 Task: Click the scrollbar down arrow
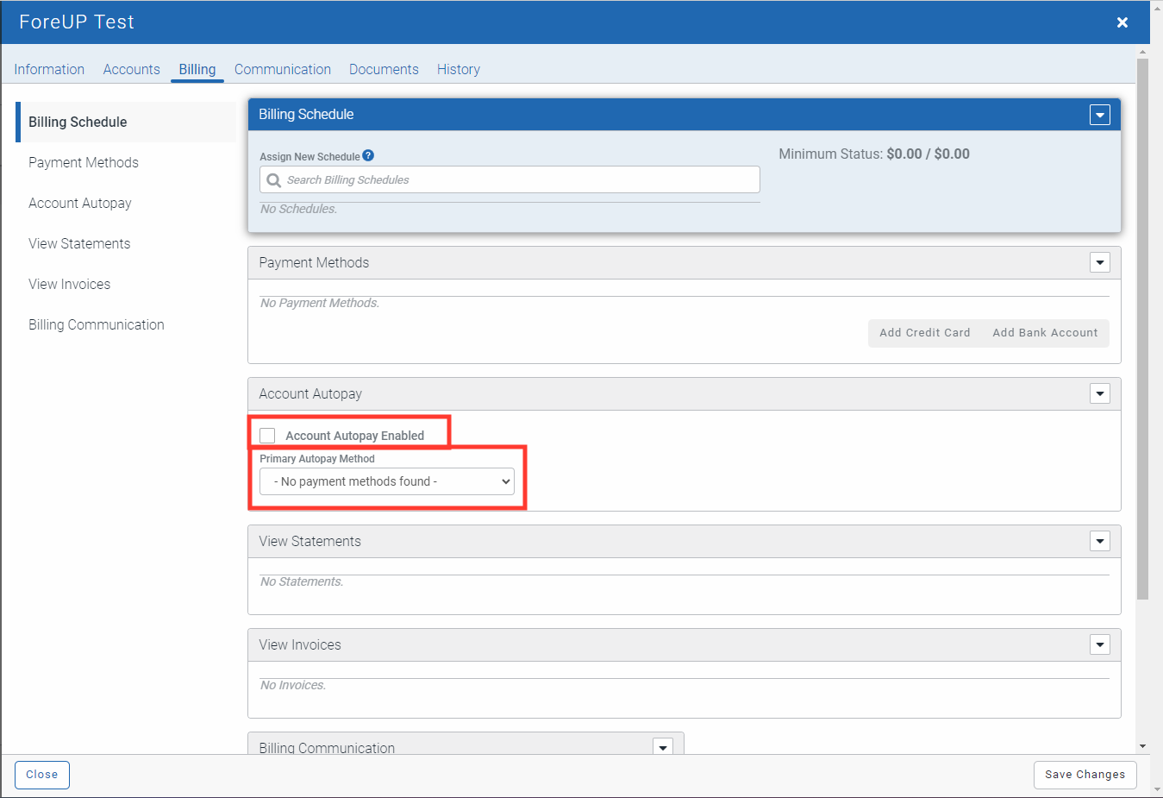click(x=1142, y=746)
